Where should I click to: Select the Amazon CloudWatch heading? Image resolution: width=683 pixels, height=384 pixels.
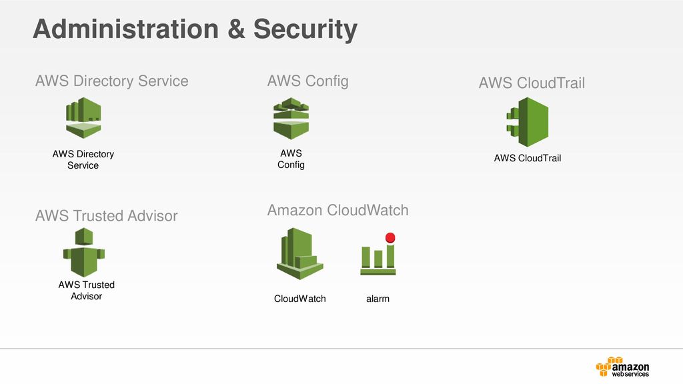pyautogui.click(x=338, y=210)
